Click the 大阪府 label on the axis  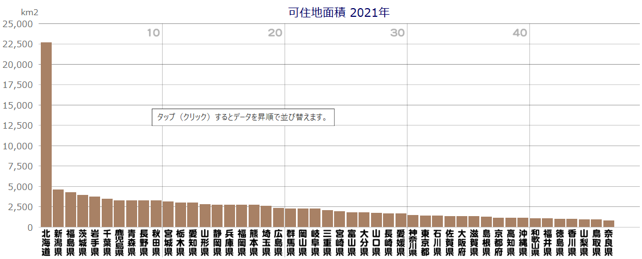pyautogui.click(x=462, y=243)
